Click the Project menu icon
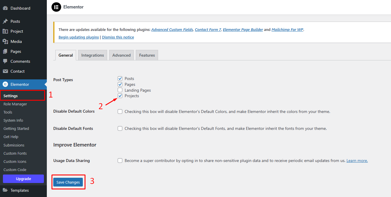Screen dimensions: 391x197 (x=5, y=31)
